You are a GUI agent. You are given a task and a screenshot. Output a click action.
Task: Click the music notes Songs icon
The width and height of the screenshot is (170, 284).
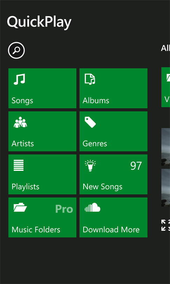(x=19, y=79)
